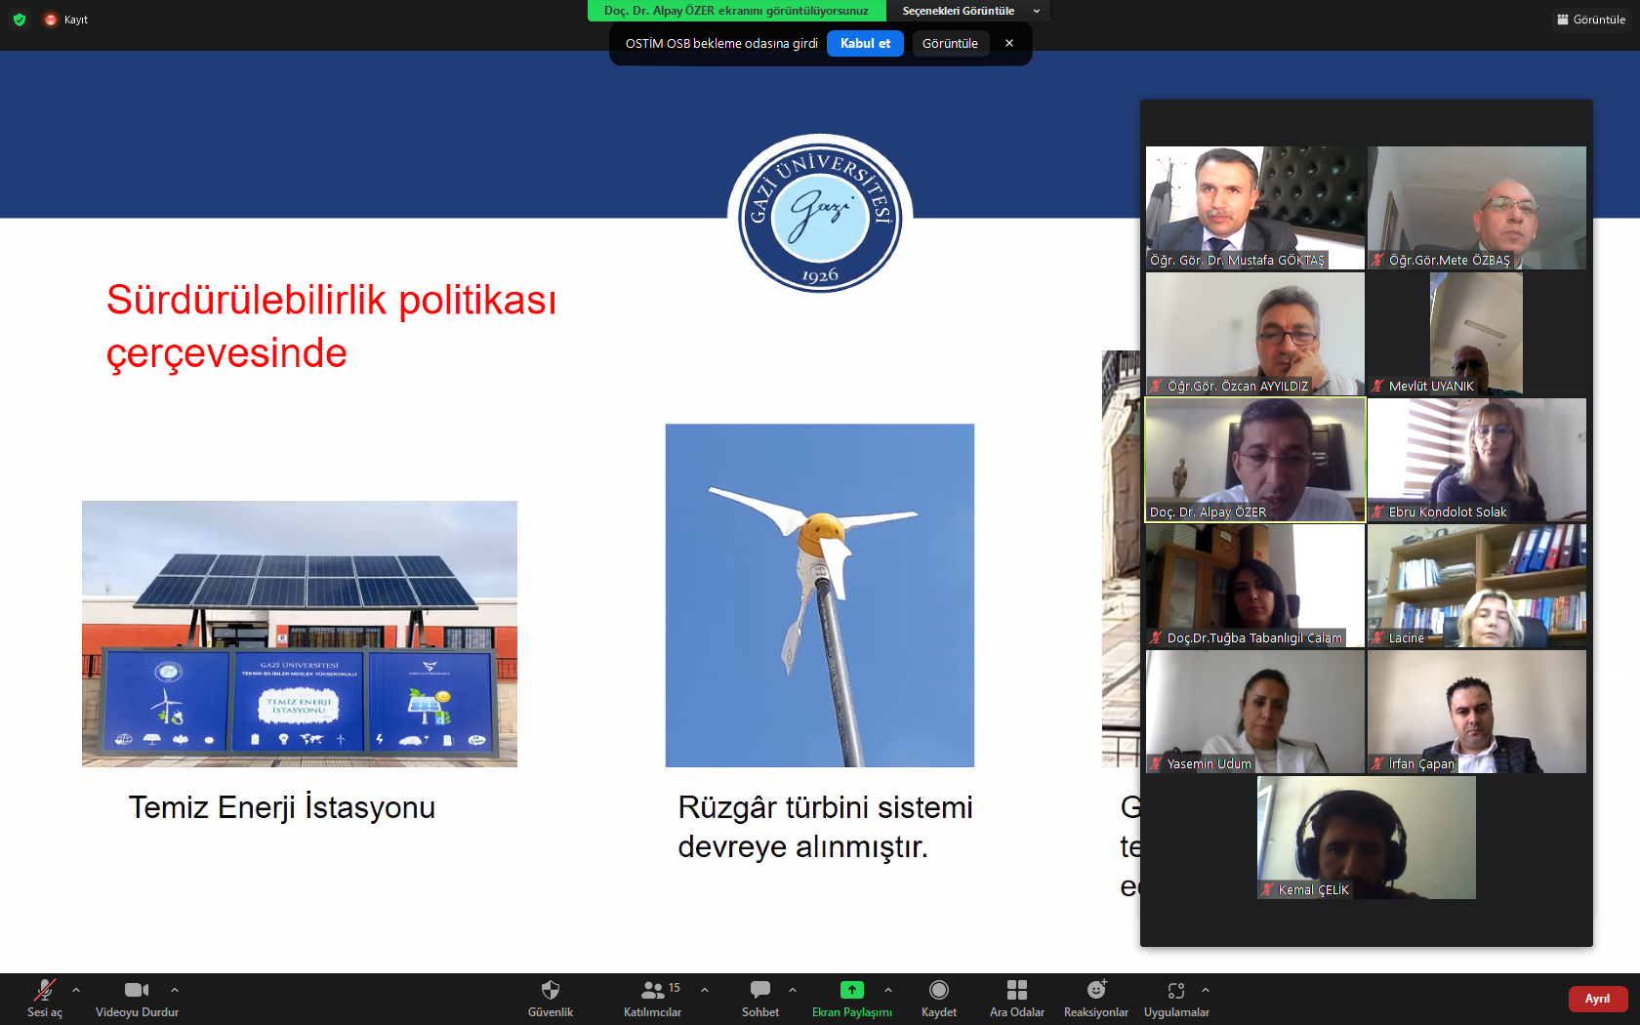This screenshot has height=1025, width=1640.
Task: Click muted mic icon on Mevlüt UYANIK tile
Action: (x=1377, y=386)
